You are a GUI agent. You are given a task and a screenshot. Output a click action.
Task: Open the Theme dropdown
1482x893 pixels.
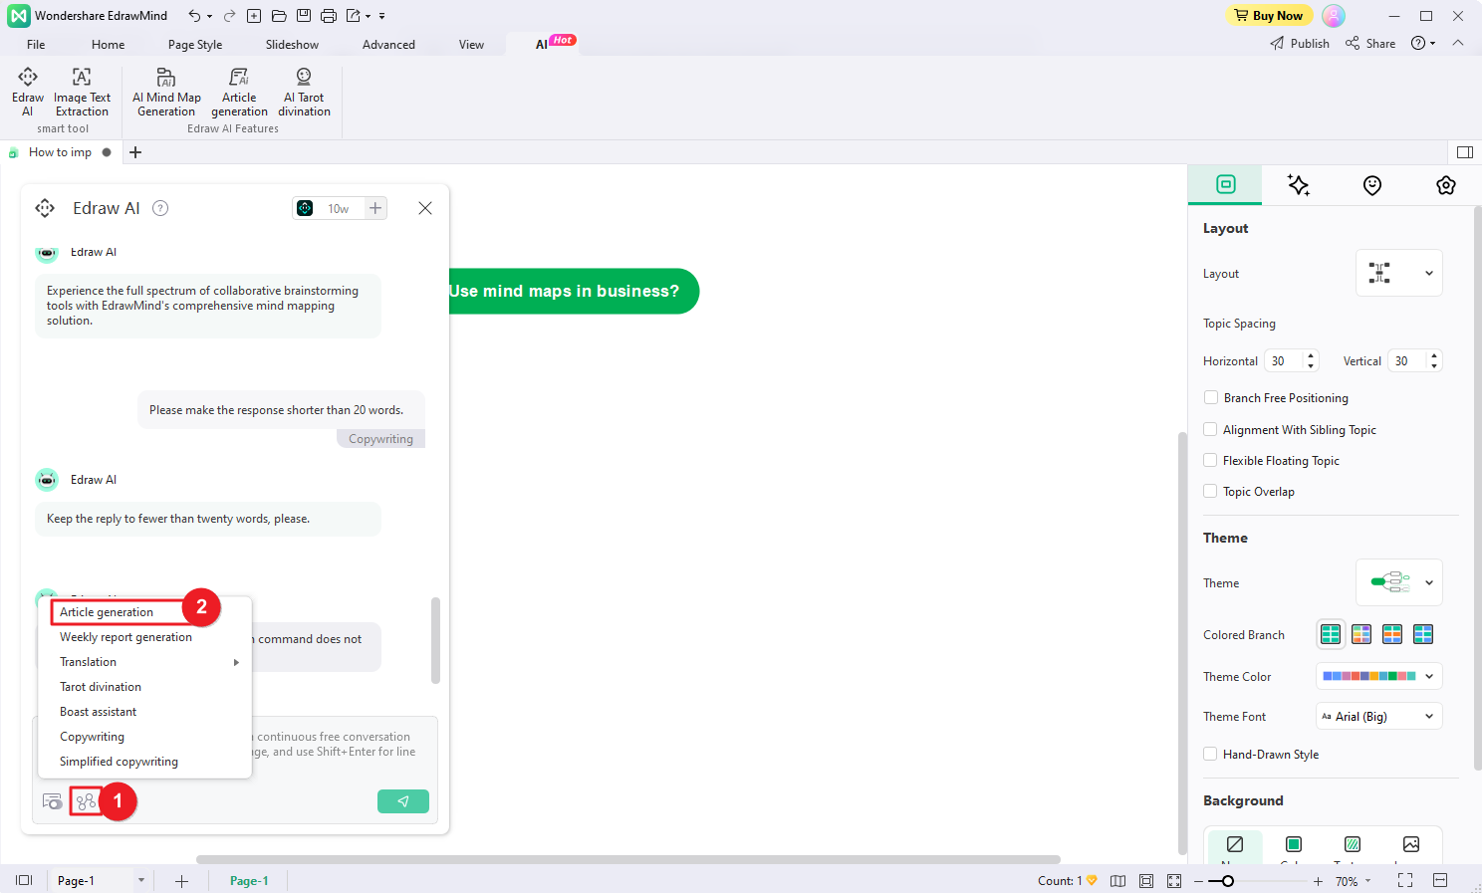click(1399, 582)
